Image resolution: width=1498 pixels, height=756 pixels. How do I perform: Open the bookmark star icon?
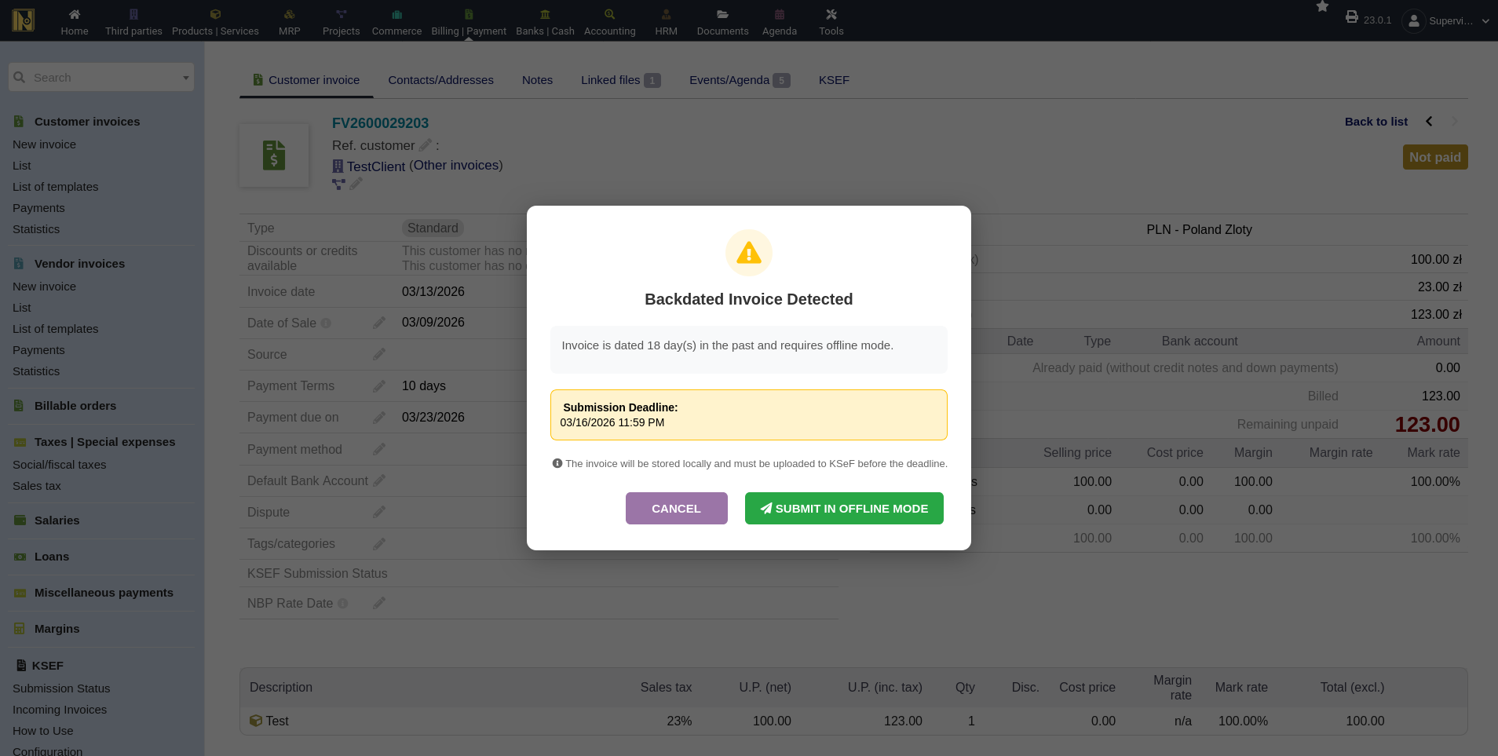(1322, 7)
